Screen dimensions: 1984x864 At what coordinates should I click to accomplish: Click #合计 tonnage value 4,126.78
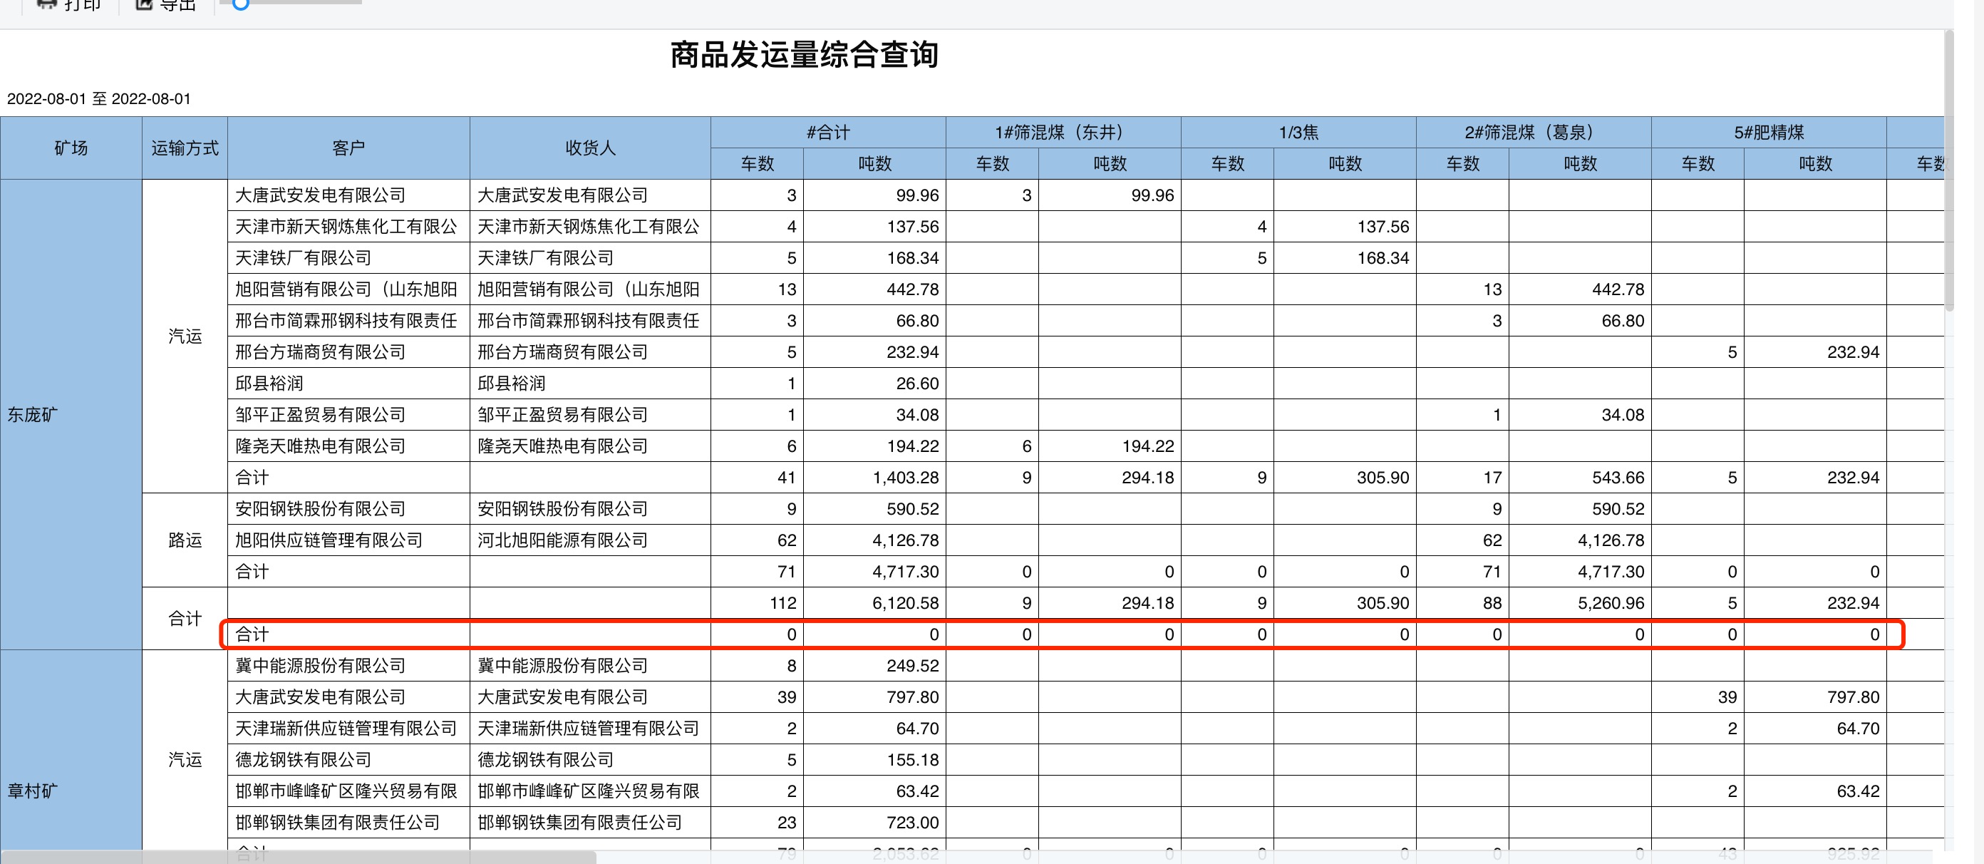coord(906,540)
